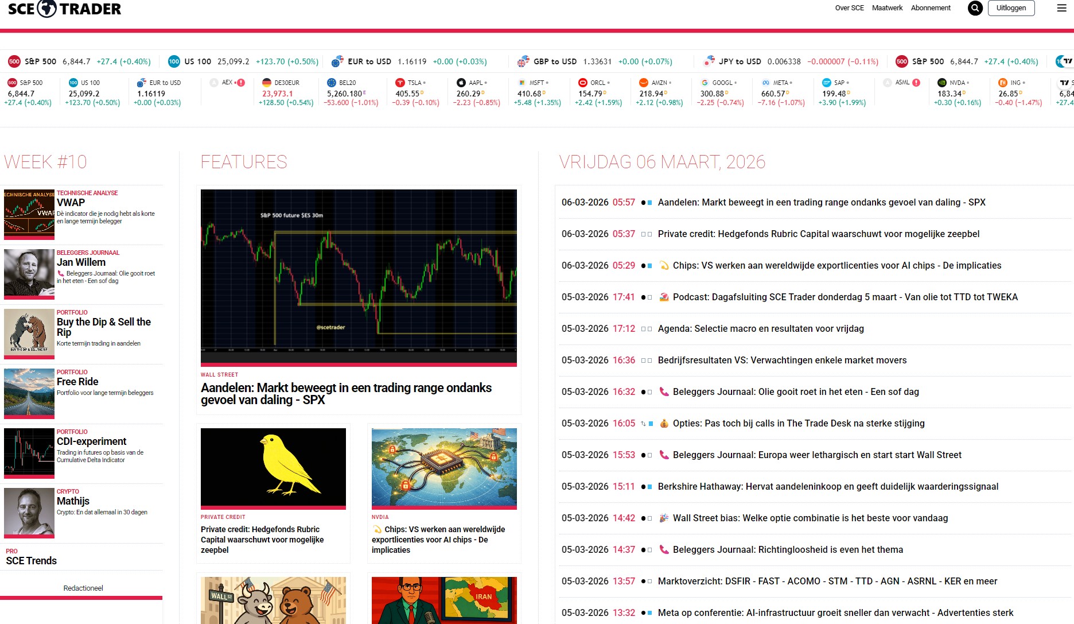Click the PRIVATE CREDIT category label

pos(223,517)
